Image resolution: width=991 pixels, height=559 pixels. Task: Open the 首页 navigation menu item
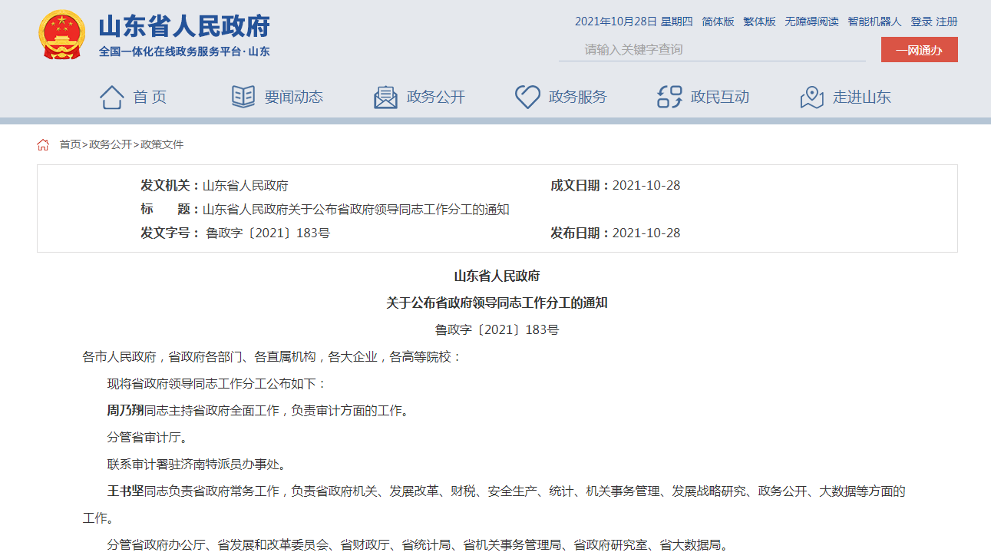pos(150,98)
